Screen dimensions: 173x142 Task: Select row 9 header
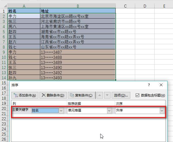tap(4, 52)
